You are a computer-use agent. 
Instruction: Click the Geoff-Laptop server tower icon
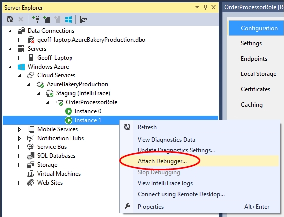click(31, 58)
